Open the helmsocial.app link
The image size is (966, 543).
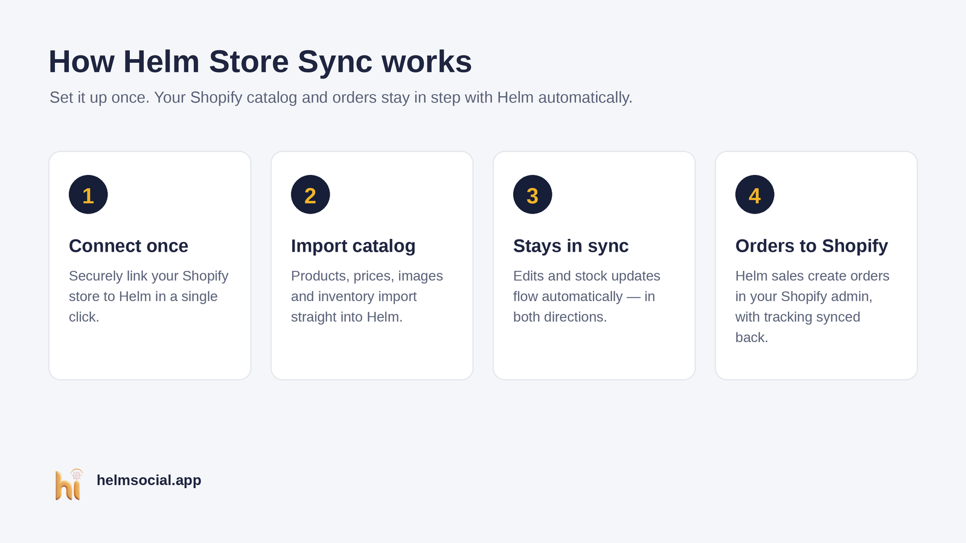coord(149,480)
